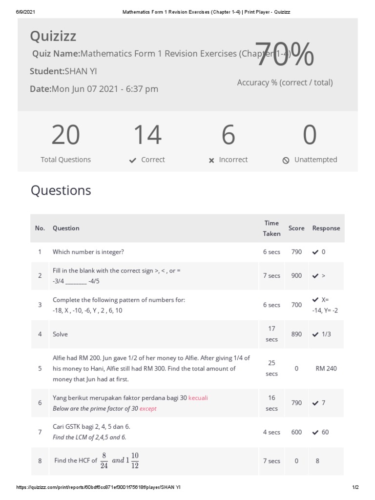Click the checkmark for question 1 response
Screen dimensions: 375x500
point(315,252)
